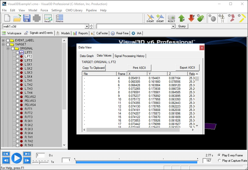Image resolution: width=248 pixels, height=170 pixels.
Task: Click the gray plus add icon
Action: [x=36, y=18]
